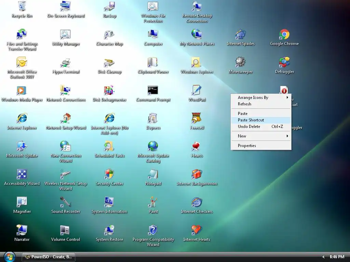Choose Refresh from the context menu
This screenshot has width=350, height=262.
click(261, 104)
